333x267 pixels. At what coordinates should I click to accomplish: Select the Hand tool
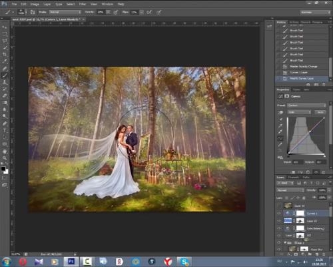click(5, 152)
